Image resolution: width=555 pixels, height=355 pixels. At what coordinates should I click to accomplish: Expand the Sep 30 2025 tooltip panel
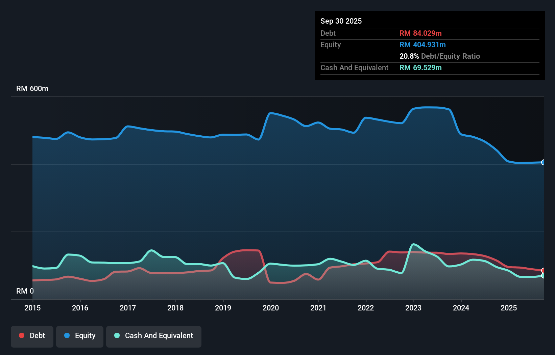pos(341,21)
